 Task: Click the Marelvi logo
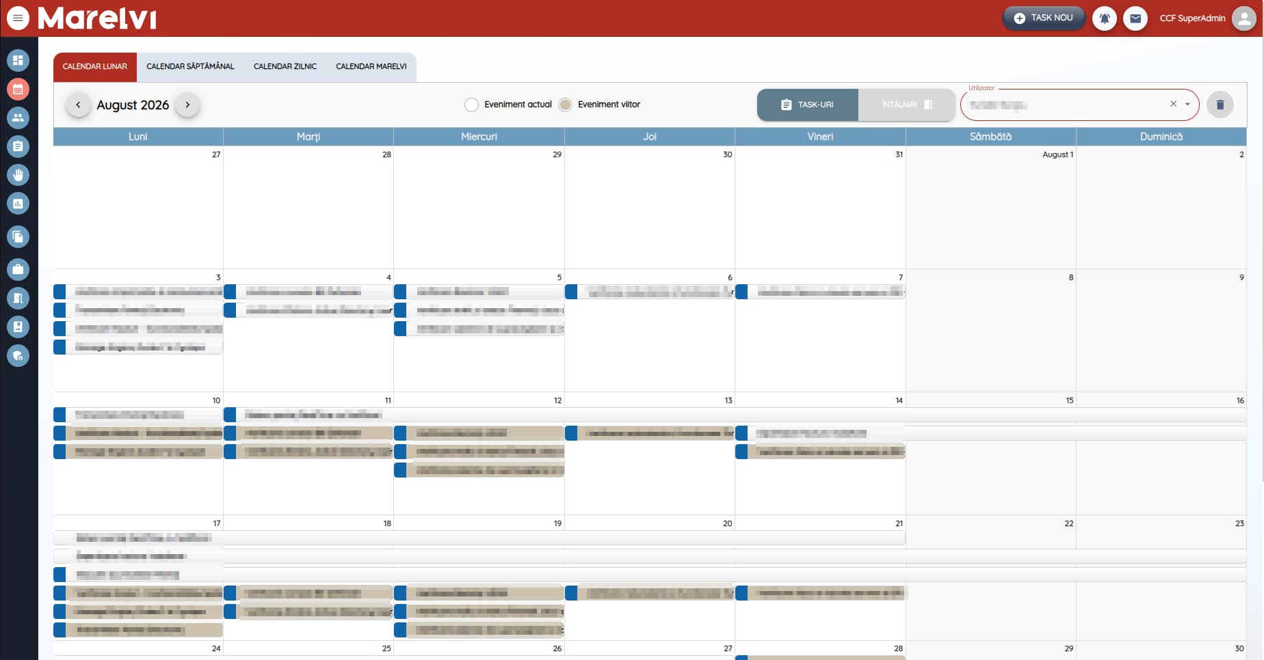coord(97,18)
